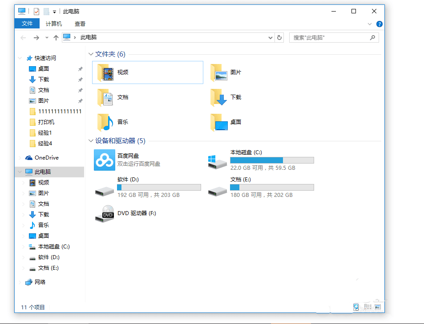This screenshot has height=324, width=424.
Task: Open the address bar history dropdown
Action: (270, 38)
